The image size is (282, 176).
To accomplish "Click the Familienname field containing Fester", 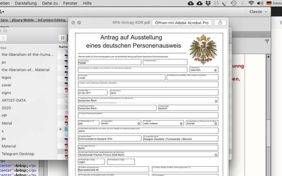I will [x=109, y=62].
